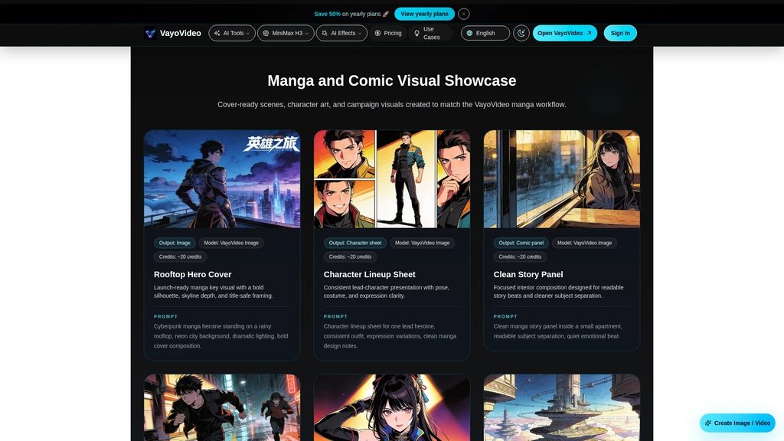Dismiss the yearly plans promo banner
Viewport: 784px width, 441px height.
[x=464, y=14]
